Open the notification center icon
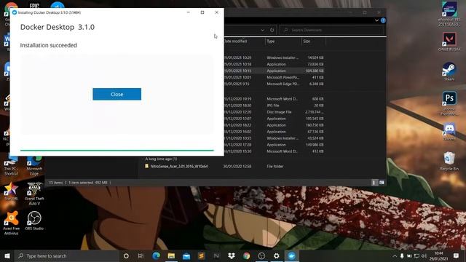Screen dimensions: 466x262 tap(457, 255)
